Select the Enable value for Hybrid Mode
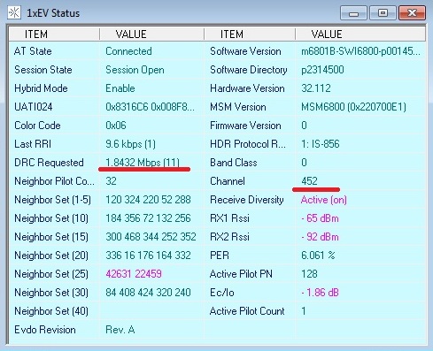Image resolution: width=433 pixels, height=351 pixels. (120, 88)
